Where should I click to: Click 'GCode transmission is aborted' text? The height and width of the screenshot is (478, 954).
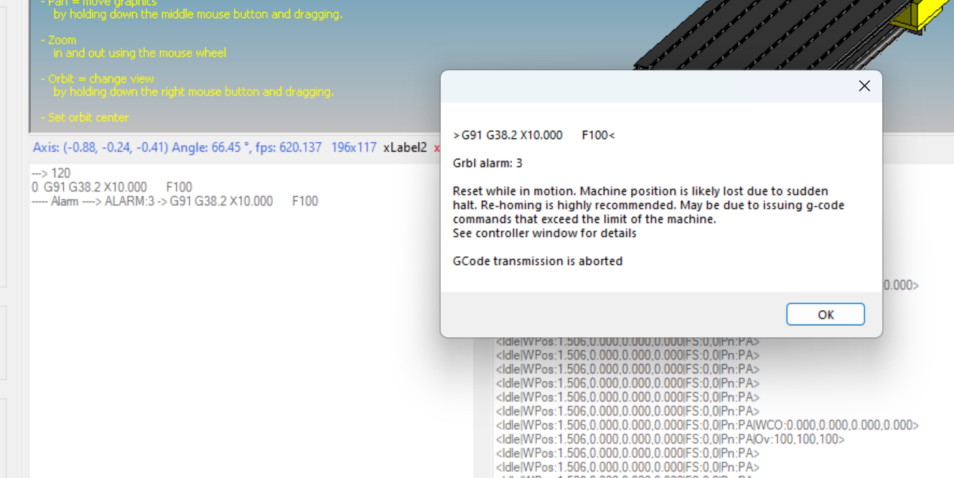537,261
